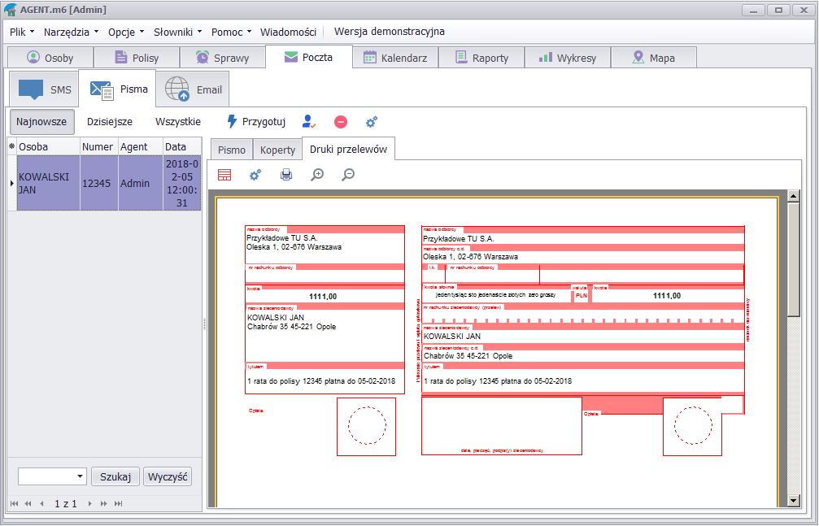The image size is (819, 526).
Task: Go to first record
Action: [x=14, y=503]
